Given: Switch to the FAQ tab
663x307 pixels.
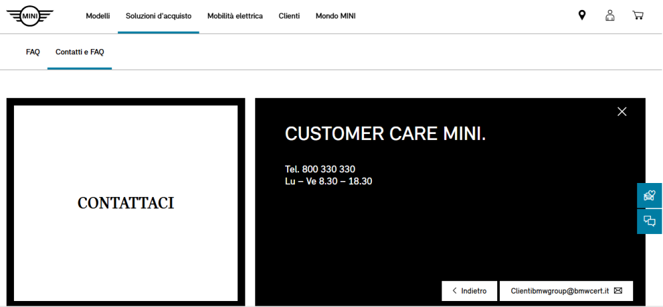Looking at the screenshot, I should (x=32, y=52).
